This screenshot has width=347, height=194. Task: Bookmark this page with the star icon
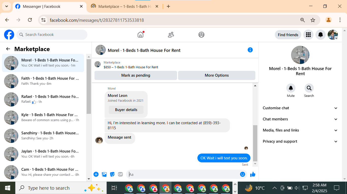313,20
